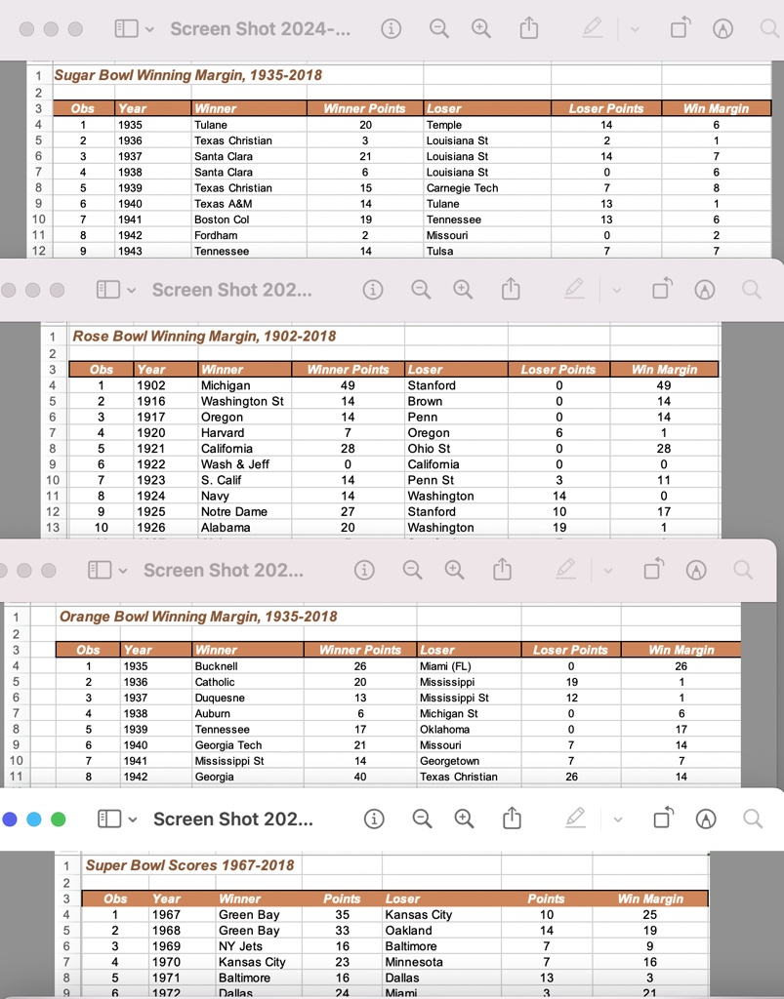
Task: Share the Sugar Bowl screenshot
Action: coord(528,28)
